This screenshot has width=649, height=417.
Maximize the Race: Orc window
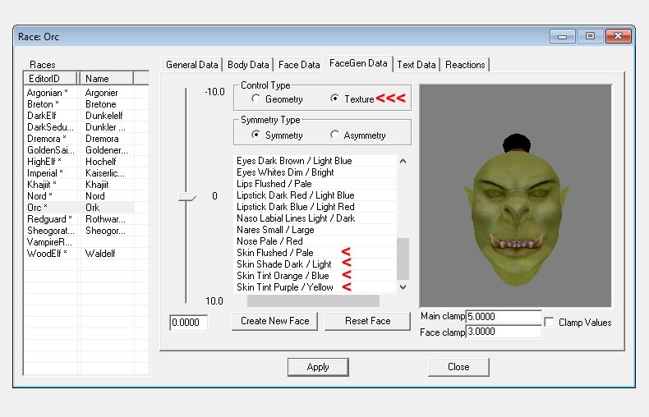pos(590,36)
